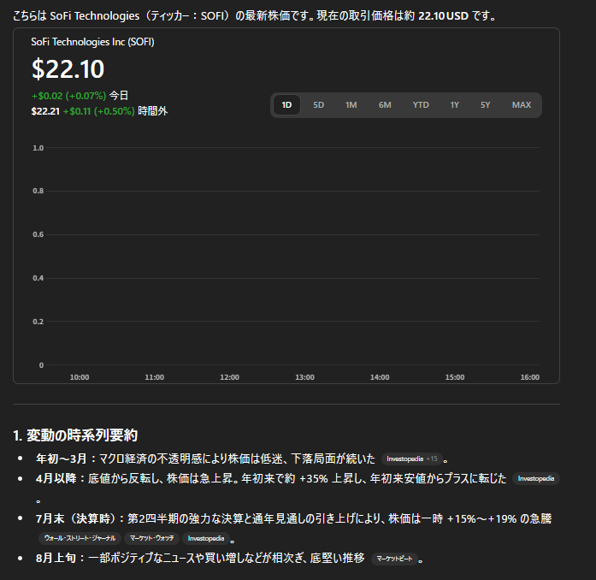Click the +$0.02 (+0.07%) daily change
The height and width of the screenshot is (580, 596).
click(x=68, y=96)
